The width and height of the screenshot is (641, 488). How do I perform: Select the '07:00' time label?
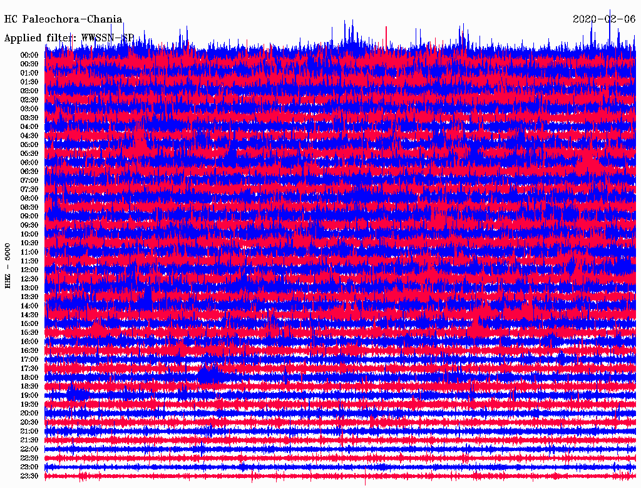pyautogui.click(x=29, y=180)
